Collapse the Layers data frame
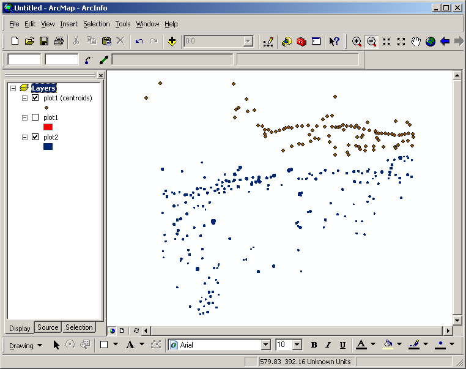The width and height of the screenshot is (466, 369). coord(13,88)
